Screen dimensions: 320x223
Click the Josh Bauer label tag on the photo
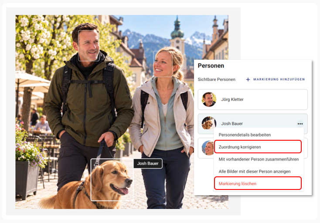(x=148, y=163)
